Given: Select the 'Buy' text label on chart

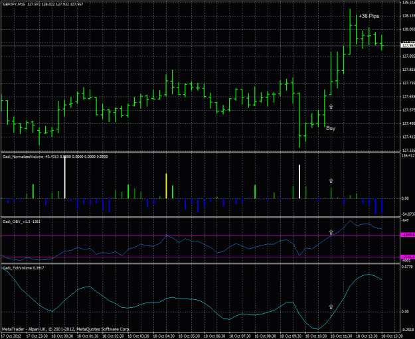Looking at the screenshot, I should click(x=331, y=128).
